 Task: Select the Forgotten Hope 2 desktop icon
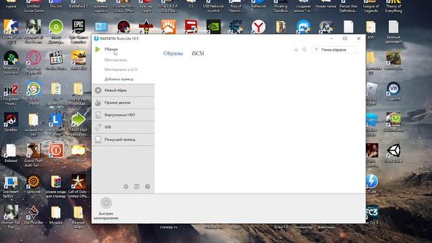point(11,94)
